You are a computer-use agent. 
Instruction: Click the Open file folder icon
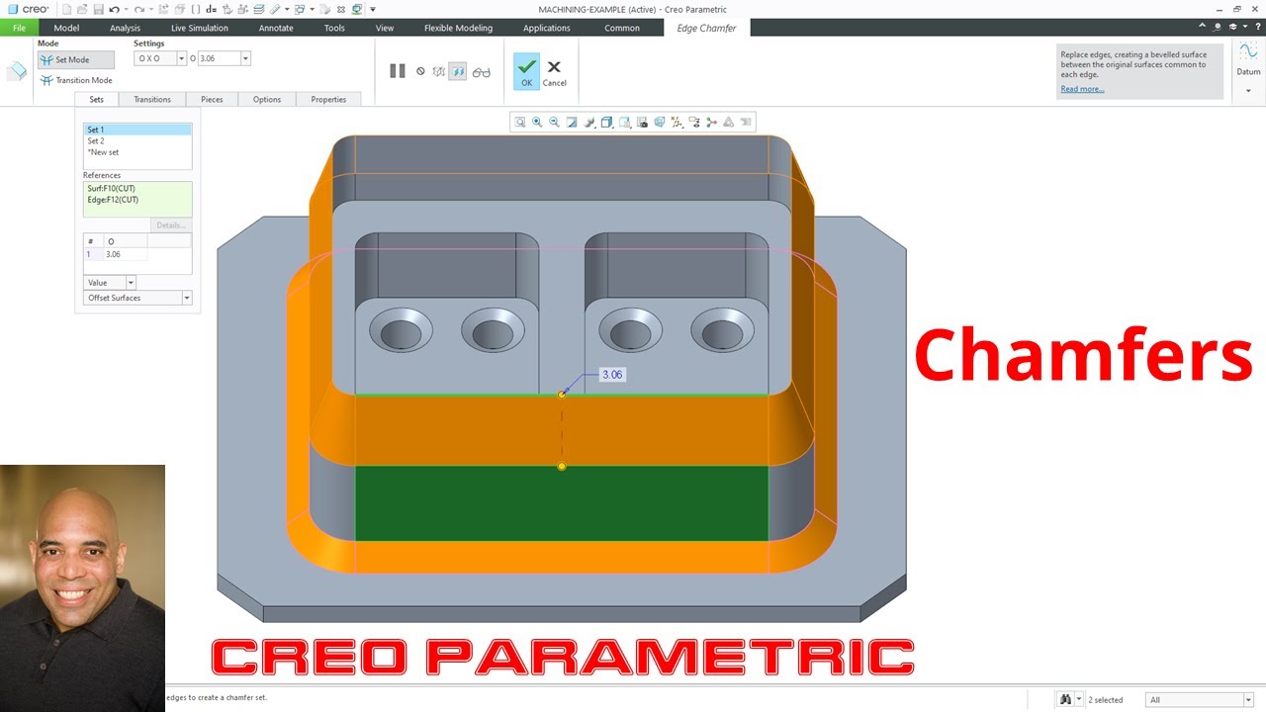82,9
